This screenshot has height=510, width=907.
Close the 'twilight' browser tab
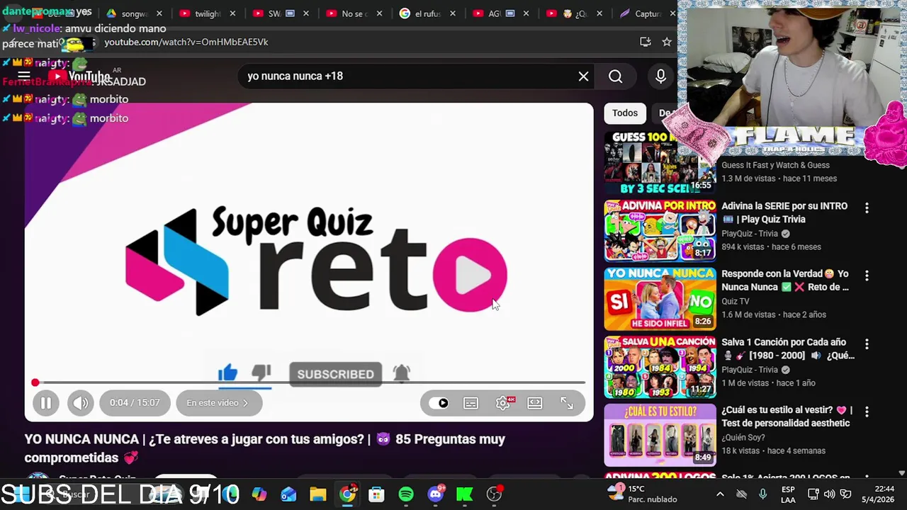pyautogui.click(x=232, y=13)
